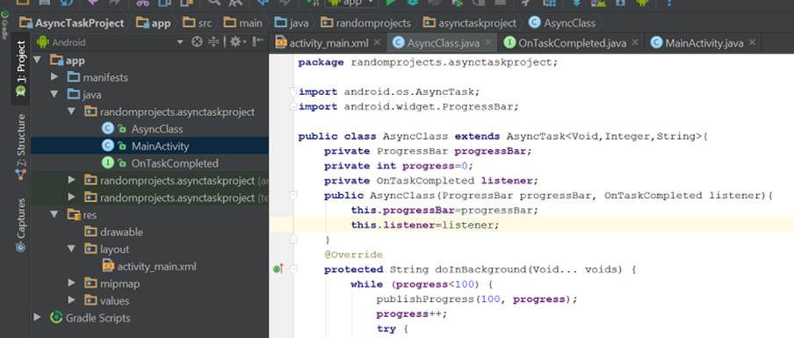Expand the values folder

[71, 300]
